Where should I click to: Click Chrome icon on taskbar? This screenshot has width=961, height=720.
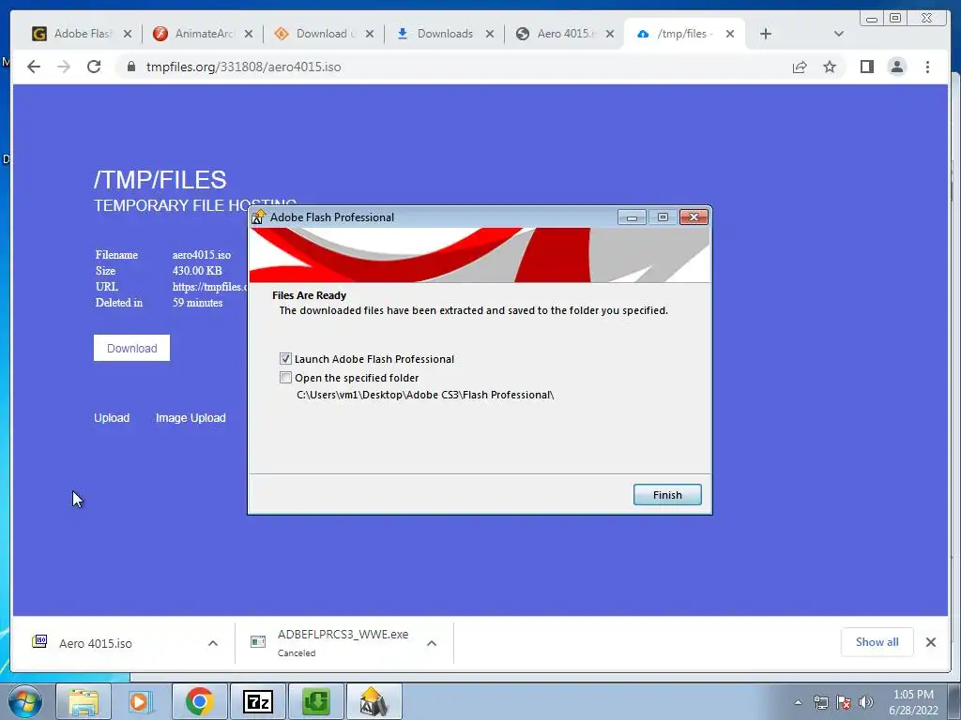pos(199,701)
